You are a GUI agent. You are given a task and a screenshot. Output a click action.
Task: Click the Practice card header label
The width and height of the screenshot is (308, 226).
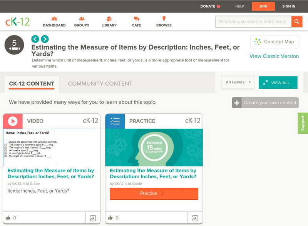[142, 121]
